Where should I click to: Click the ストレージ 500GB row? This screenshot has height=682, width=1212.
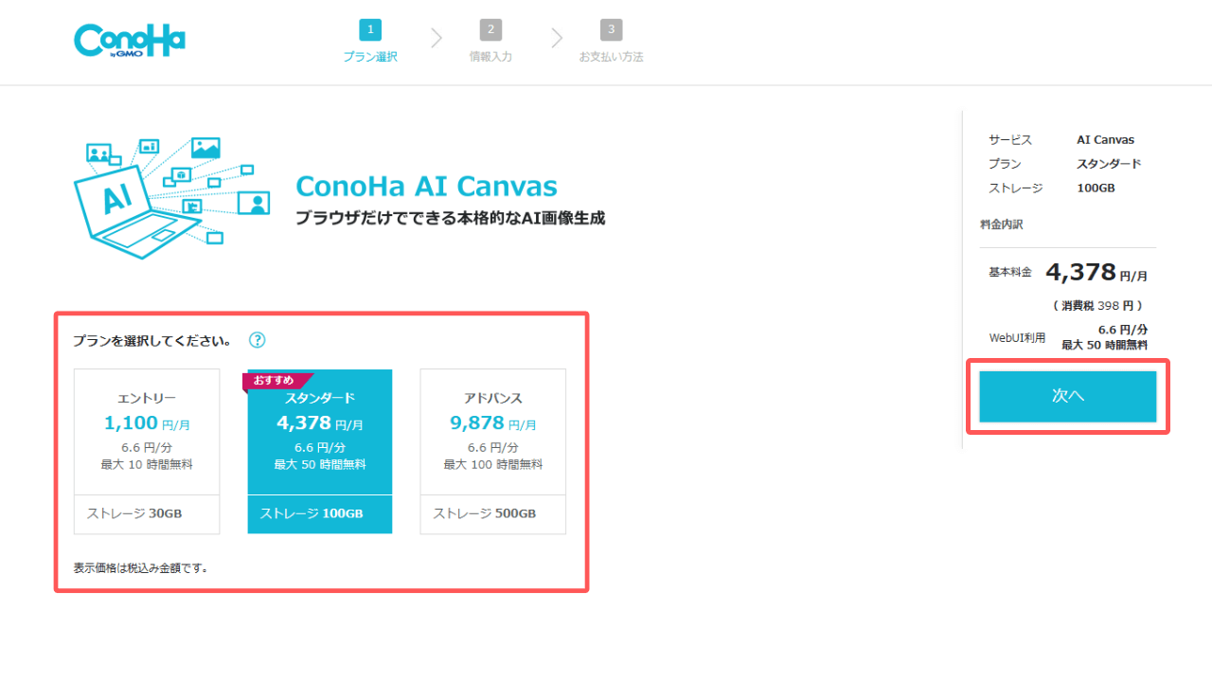(x=493, y=514)
